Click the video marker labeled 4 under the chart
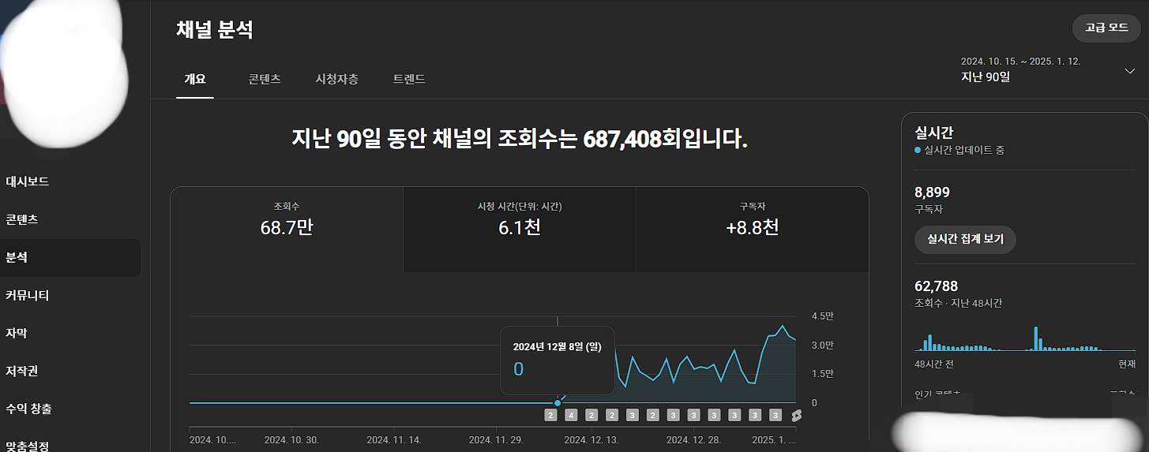 [571, 415]
